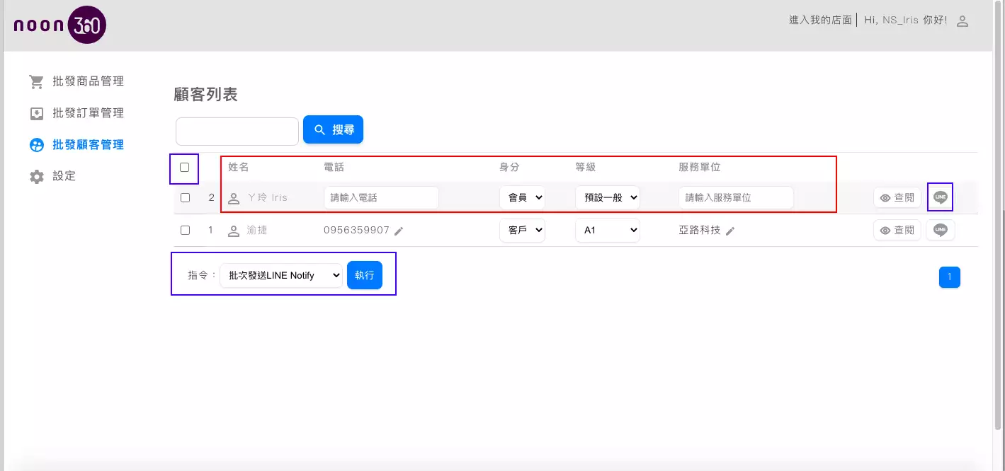Click the gear icon for 設定
The height and width of the screenshot is (471, 1005).
36,176
